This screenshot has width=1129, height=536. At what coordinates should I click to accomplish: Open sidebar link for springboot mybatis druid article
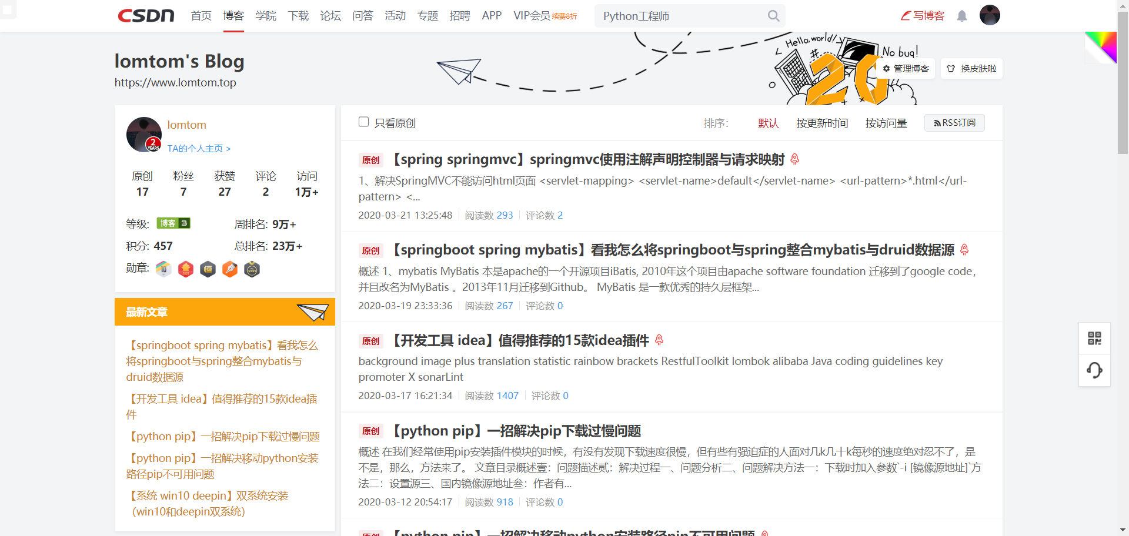222,361
